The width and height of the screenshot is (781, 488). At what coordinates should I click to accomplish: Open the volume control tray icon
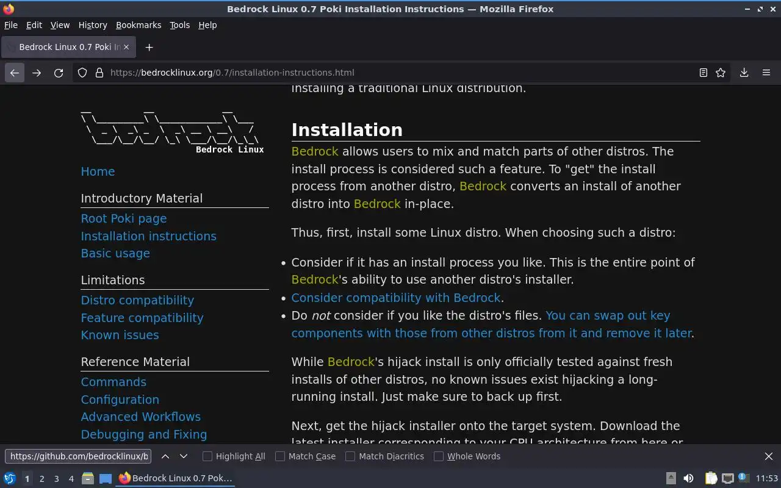pos(688,478)
